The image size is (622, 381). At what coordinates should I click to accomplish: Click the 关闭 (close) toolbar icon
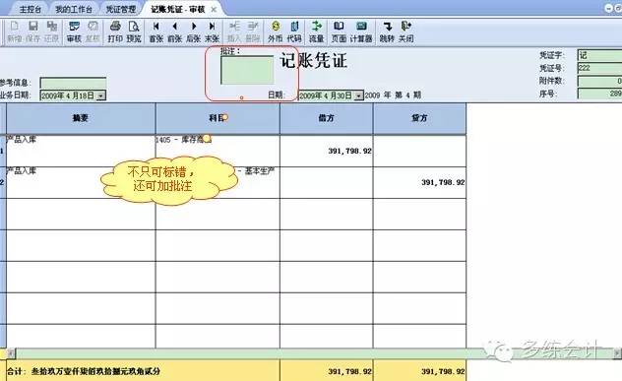click(405, 32)
